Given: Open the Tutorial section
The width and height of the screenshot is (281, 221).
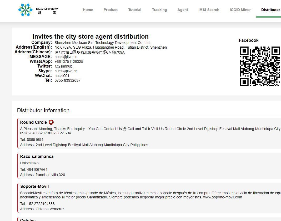Looking at the screenshot, I should click(135, 10).
